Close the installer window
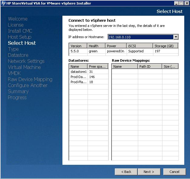Screen dimensions: 190x179 pos(187,3)
